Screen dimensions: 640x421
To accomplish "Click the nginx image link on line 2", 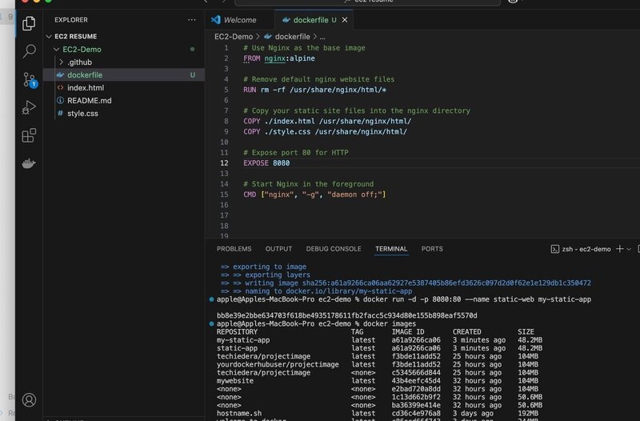I will [274, 58].
